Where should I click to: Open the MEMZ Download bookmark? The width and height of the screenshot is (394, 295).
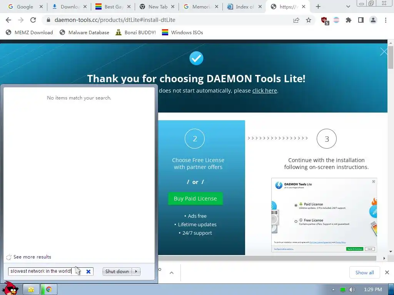tap(29, 32)
